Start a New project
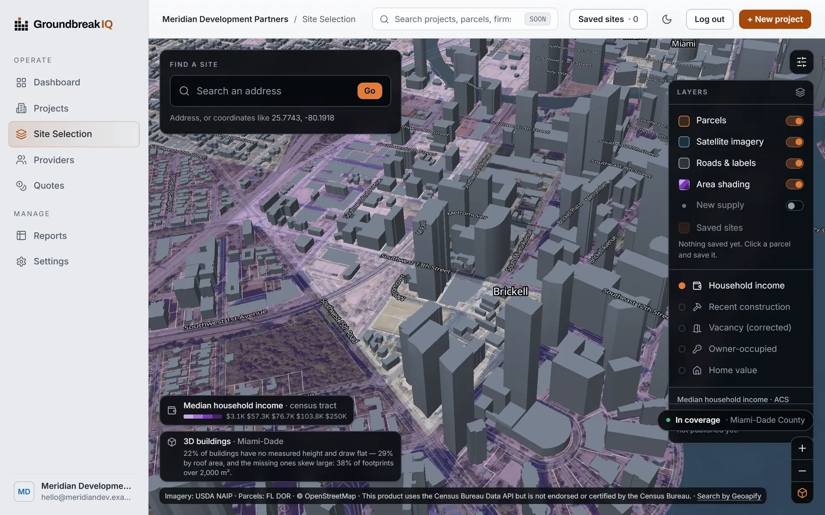 coord(775,19)
